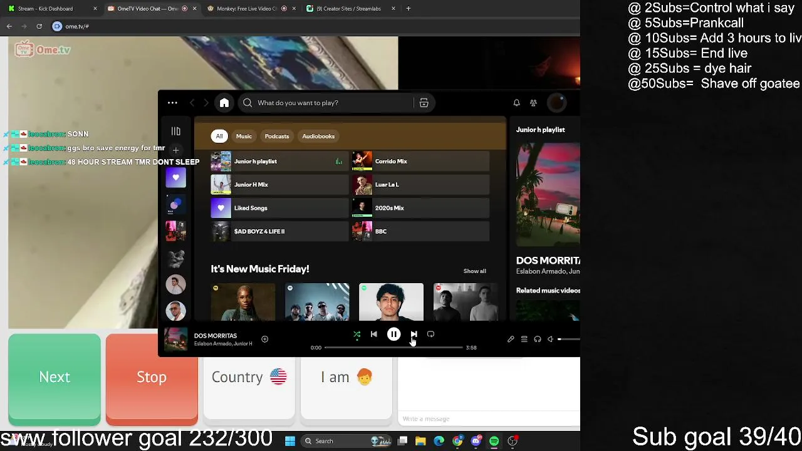The height and width of the screenshot is (451, 802).
Task: Open the OmeTV I am gender selector
Action: pyautogui.click(x=346, y=377)
